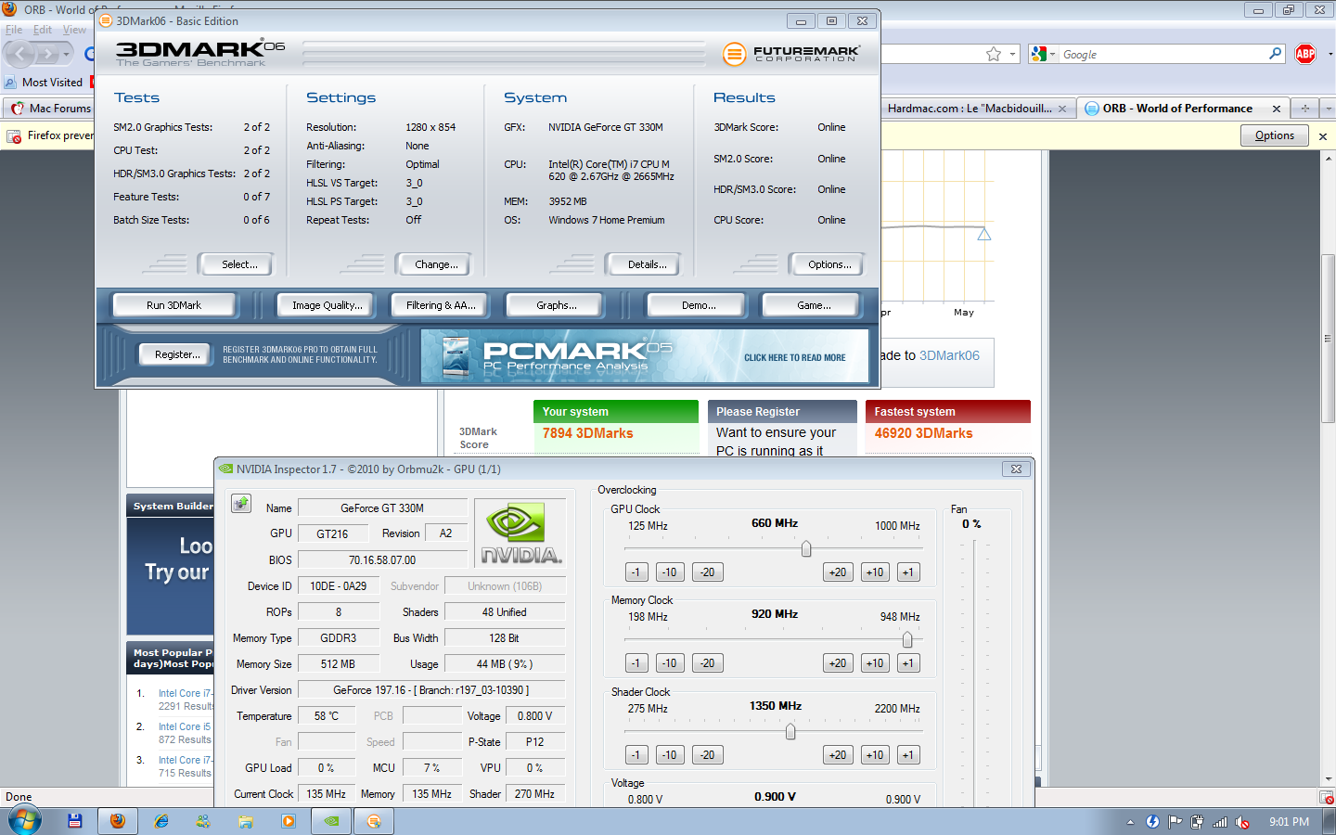Screen dimensions: 1336x835
Task: Click the Futuremark orange logo icon
Action: tap(734, 54)
